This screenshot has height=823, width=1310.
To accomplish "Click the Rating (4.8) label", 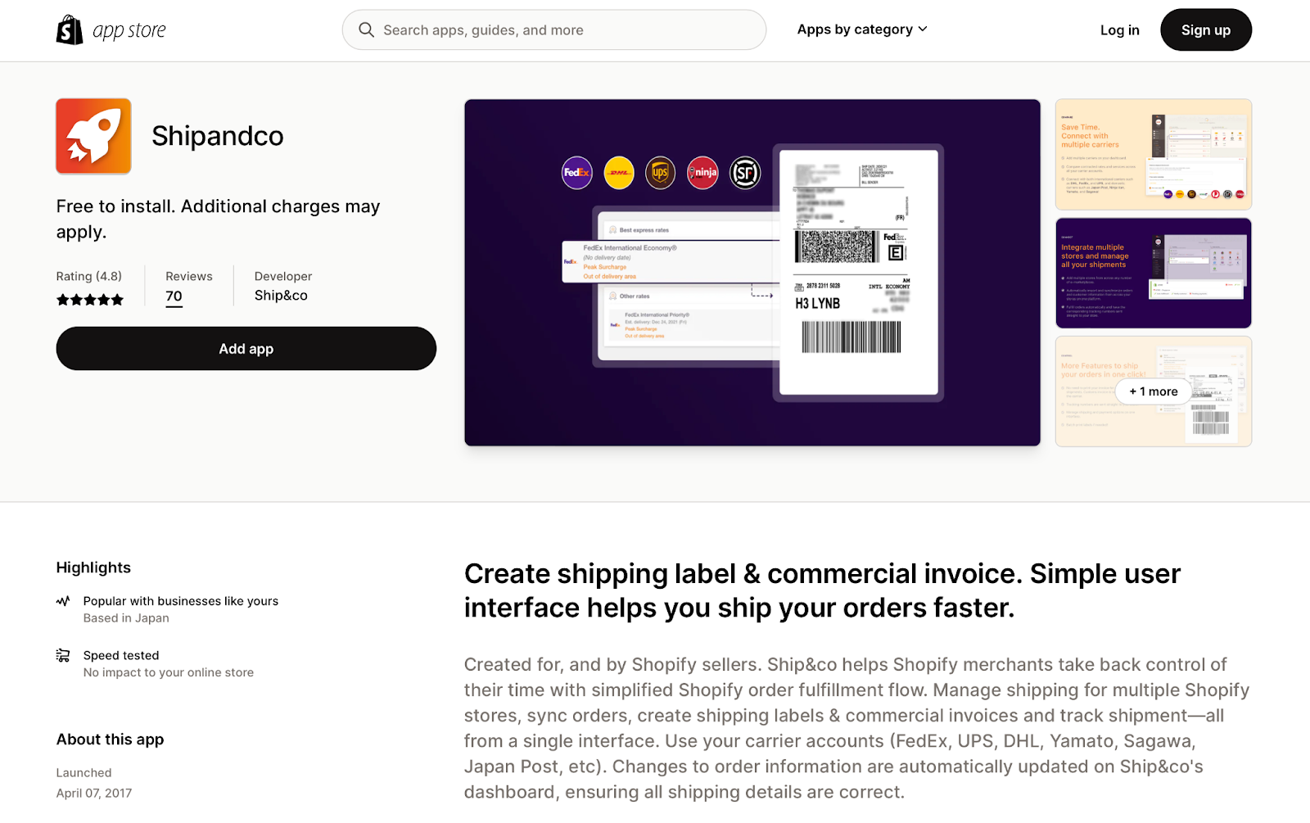I will (x=89, y=277).
